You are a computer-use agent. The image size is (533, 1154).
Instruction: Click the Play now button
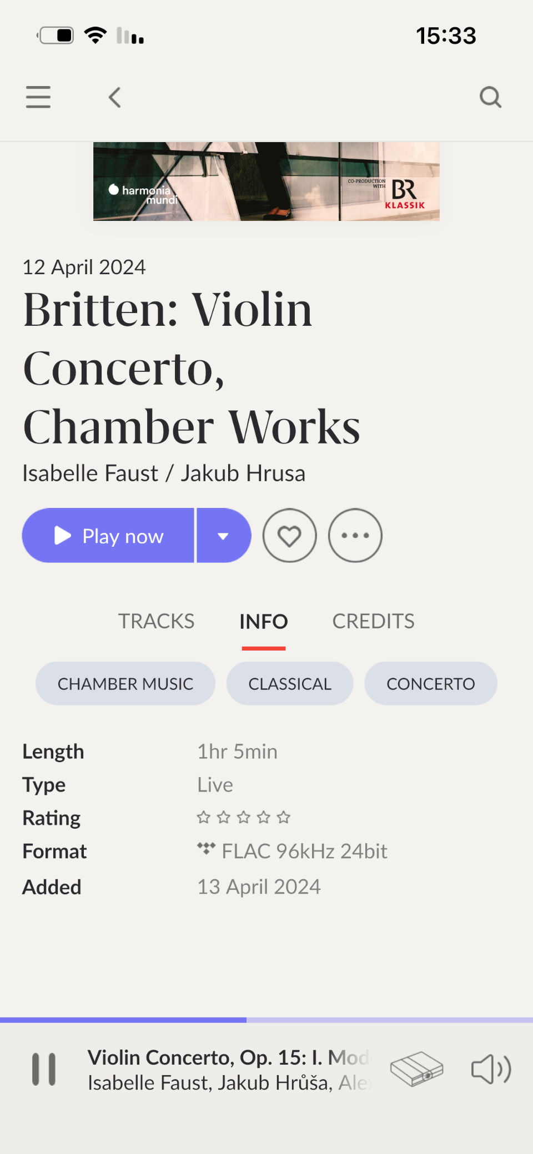tap(108, 536)
